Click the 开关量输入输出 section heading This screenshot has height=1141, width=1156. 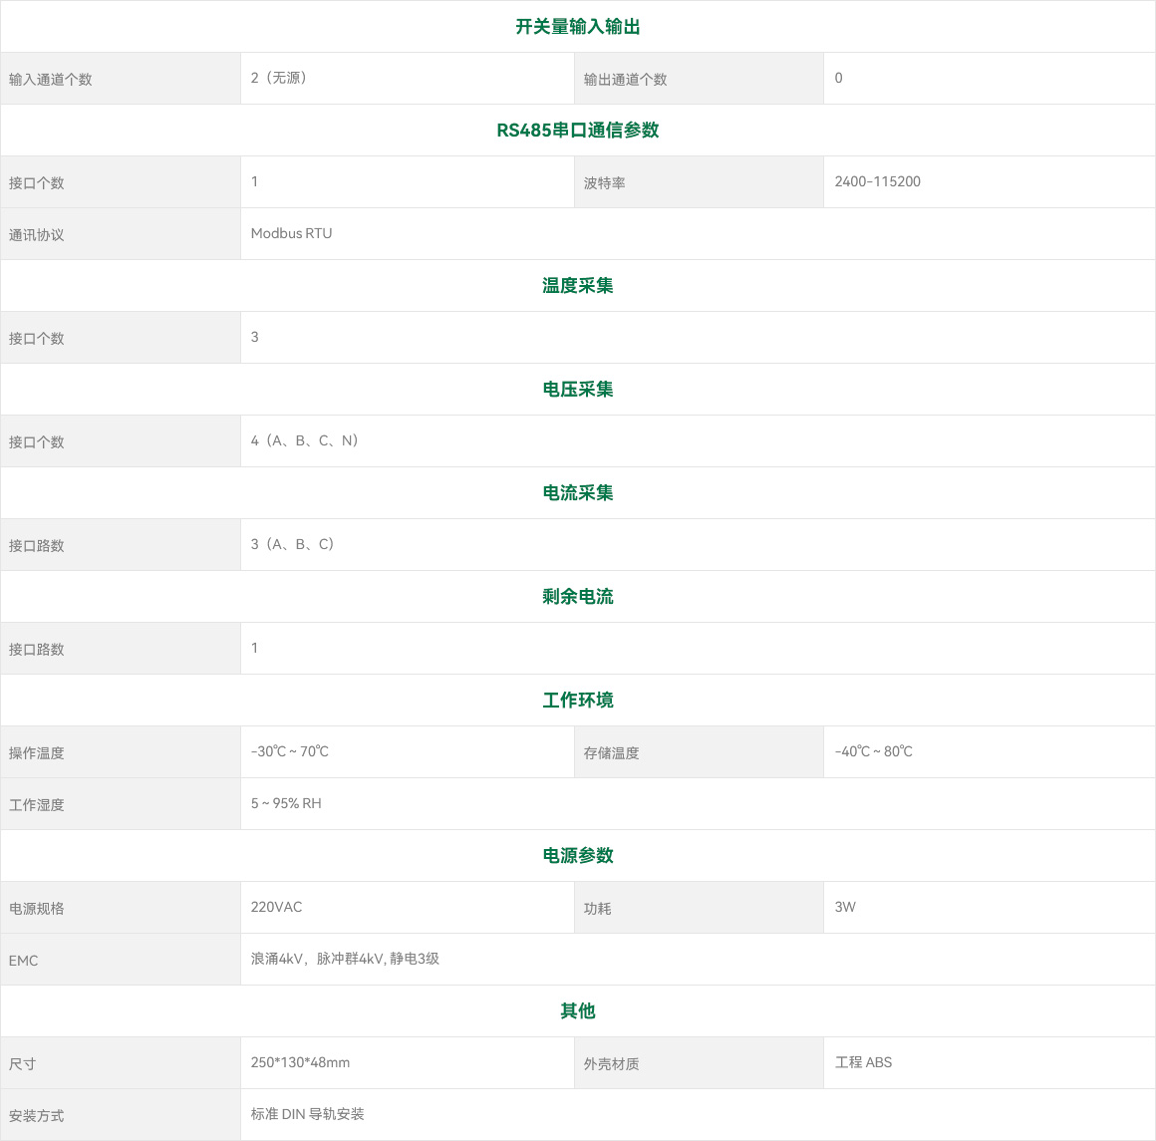[x=577, y=27]
